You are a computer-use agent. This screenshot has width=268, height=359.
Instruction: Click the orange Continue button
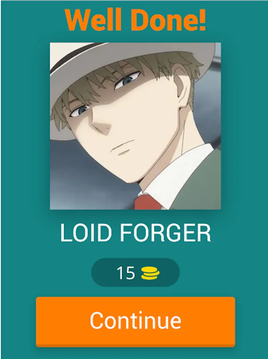tap(135, 322)
